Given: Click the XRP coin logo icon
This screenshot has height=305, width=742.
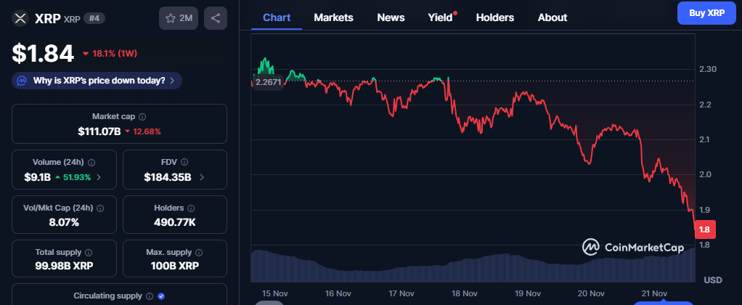Looking at the screenshot, I should 21,18.
